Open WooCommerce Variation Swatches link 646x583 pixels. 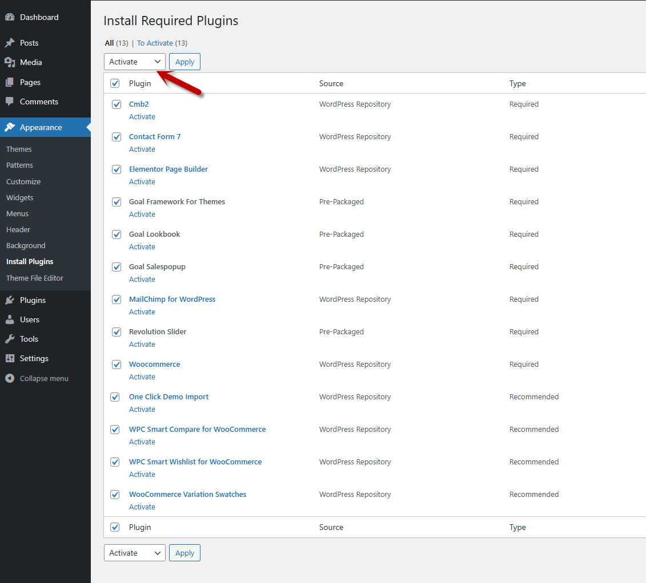click(187, 494)
